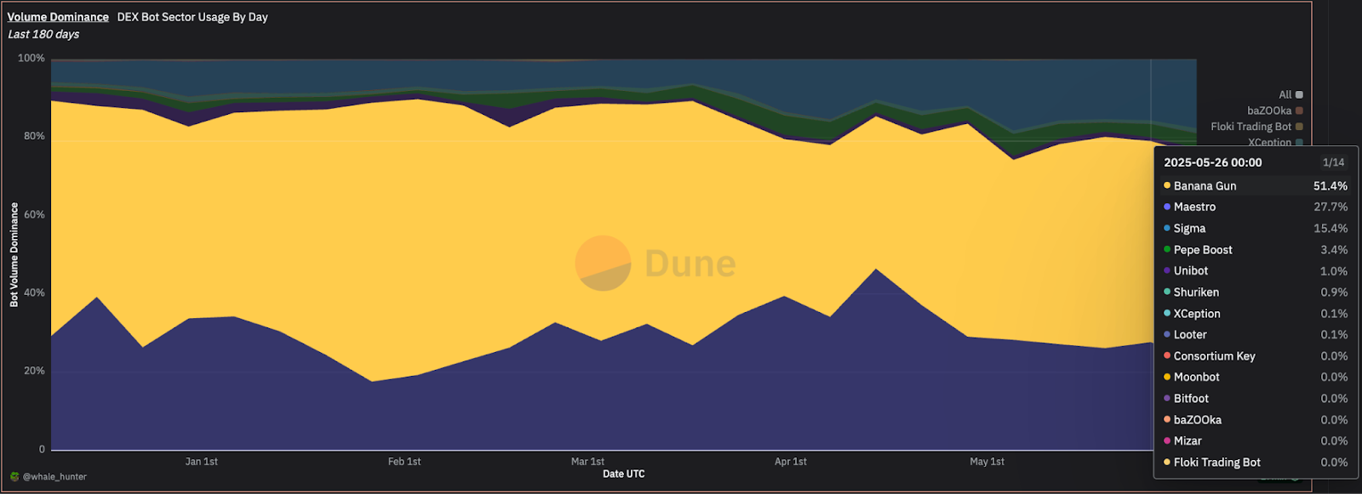The width and height of the screenshot is (1362, 494).
Task: Click the 51.4% value in tooltip
Action: 1331,185
